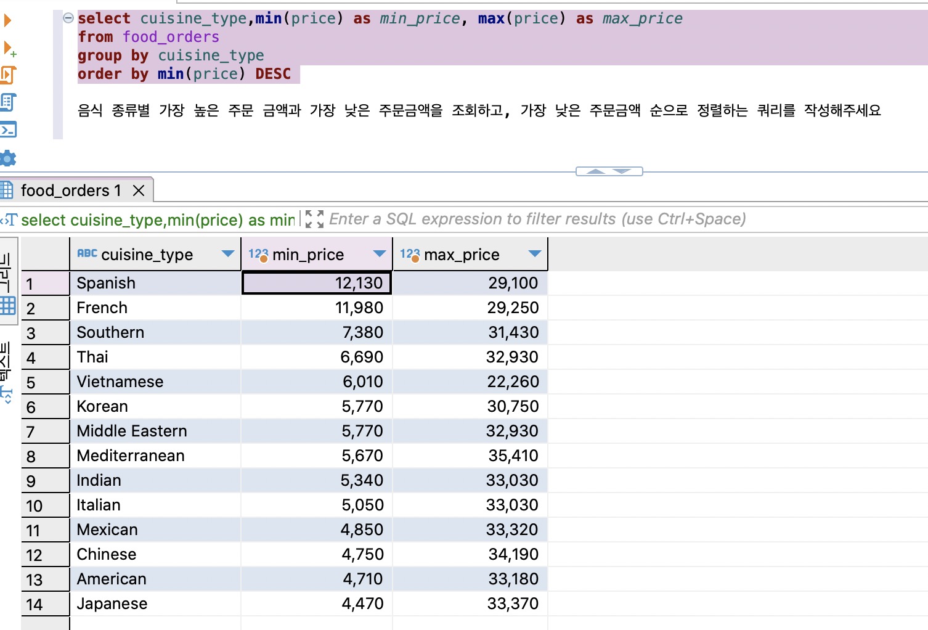Viewport: 928px width, 630px height.
Task: Click the Korean cuisine cell
Action: [155, 406]
